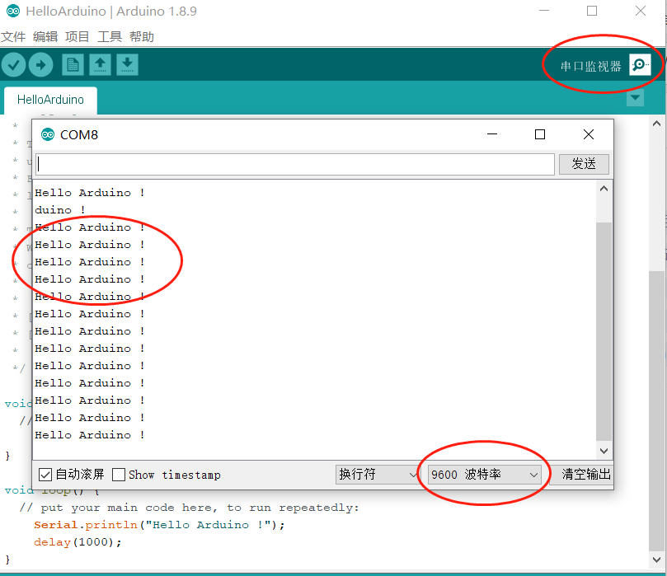This screenshot has height=576, width=667.
Task: Click the Verify sketch checkmark icon
Action: point(14,64)
